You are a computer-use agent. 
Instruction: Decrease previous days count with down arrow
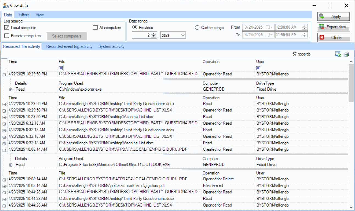pyautogui.click(x=154, y=37)
